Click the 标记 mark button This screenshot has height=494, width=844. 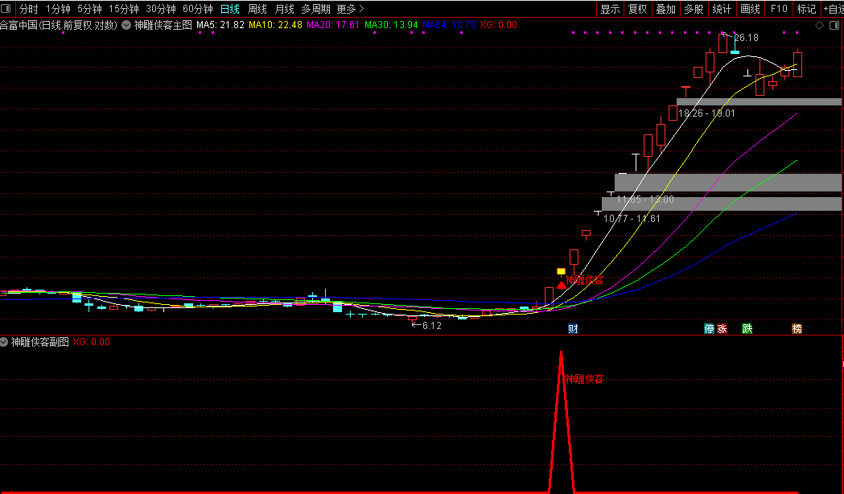coord(806,9)
